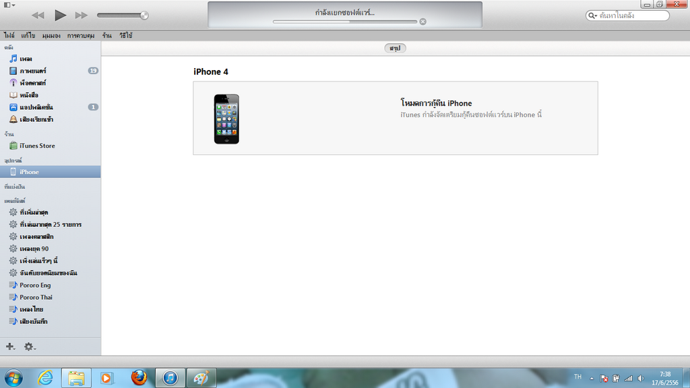Open the Windows Start menu
The width and height of the screenshot is (690, 388).
point(13,378)
